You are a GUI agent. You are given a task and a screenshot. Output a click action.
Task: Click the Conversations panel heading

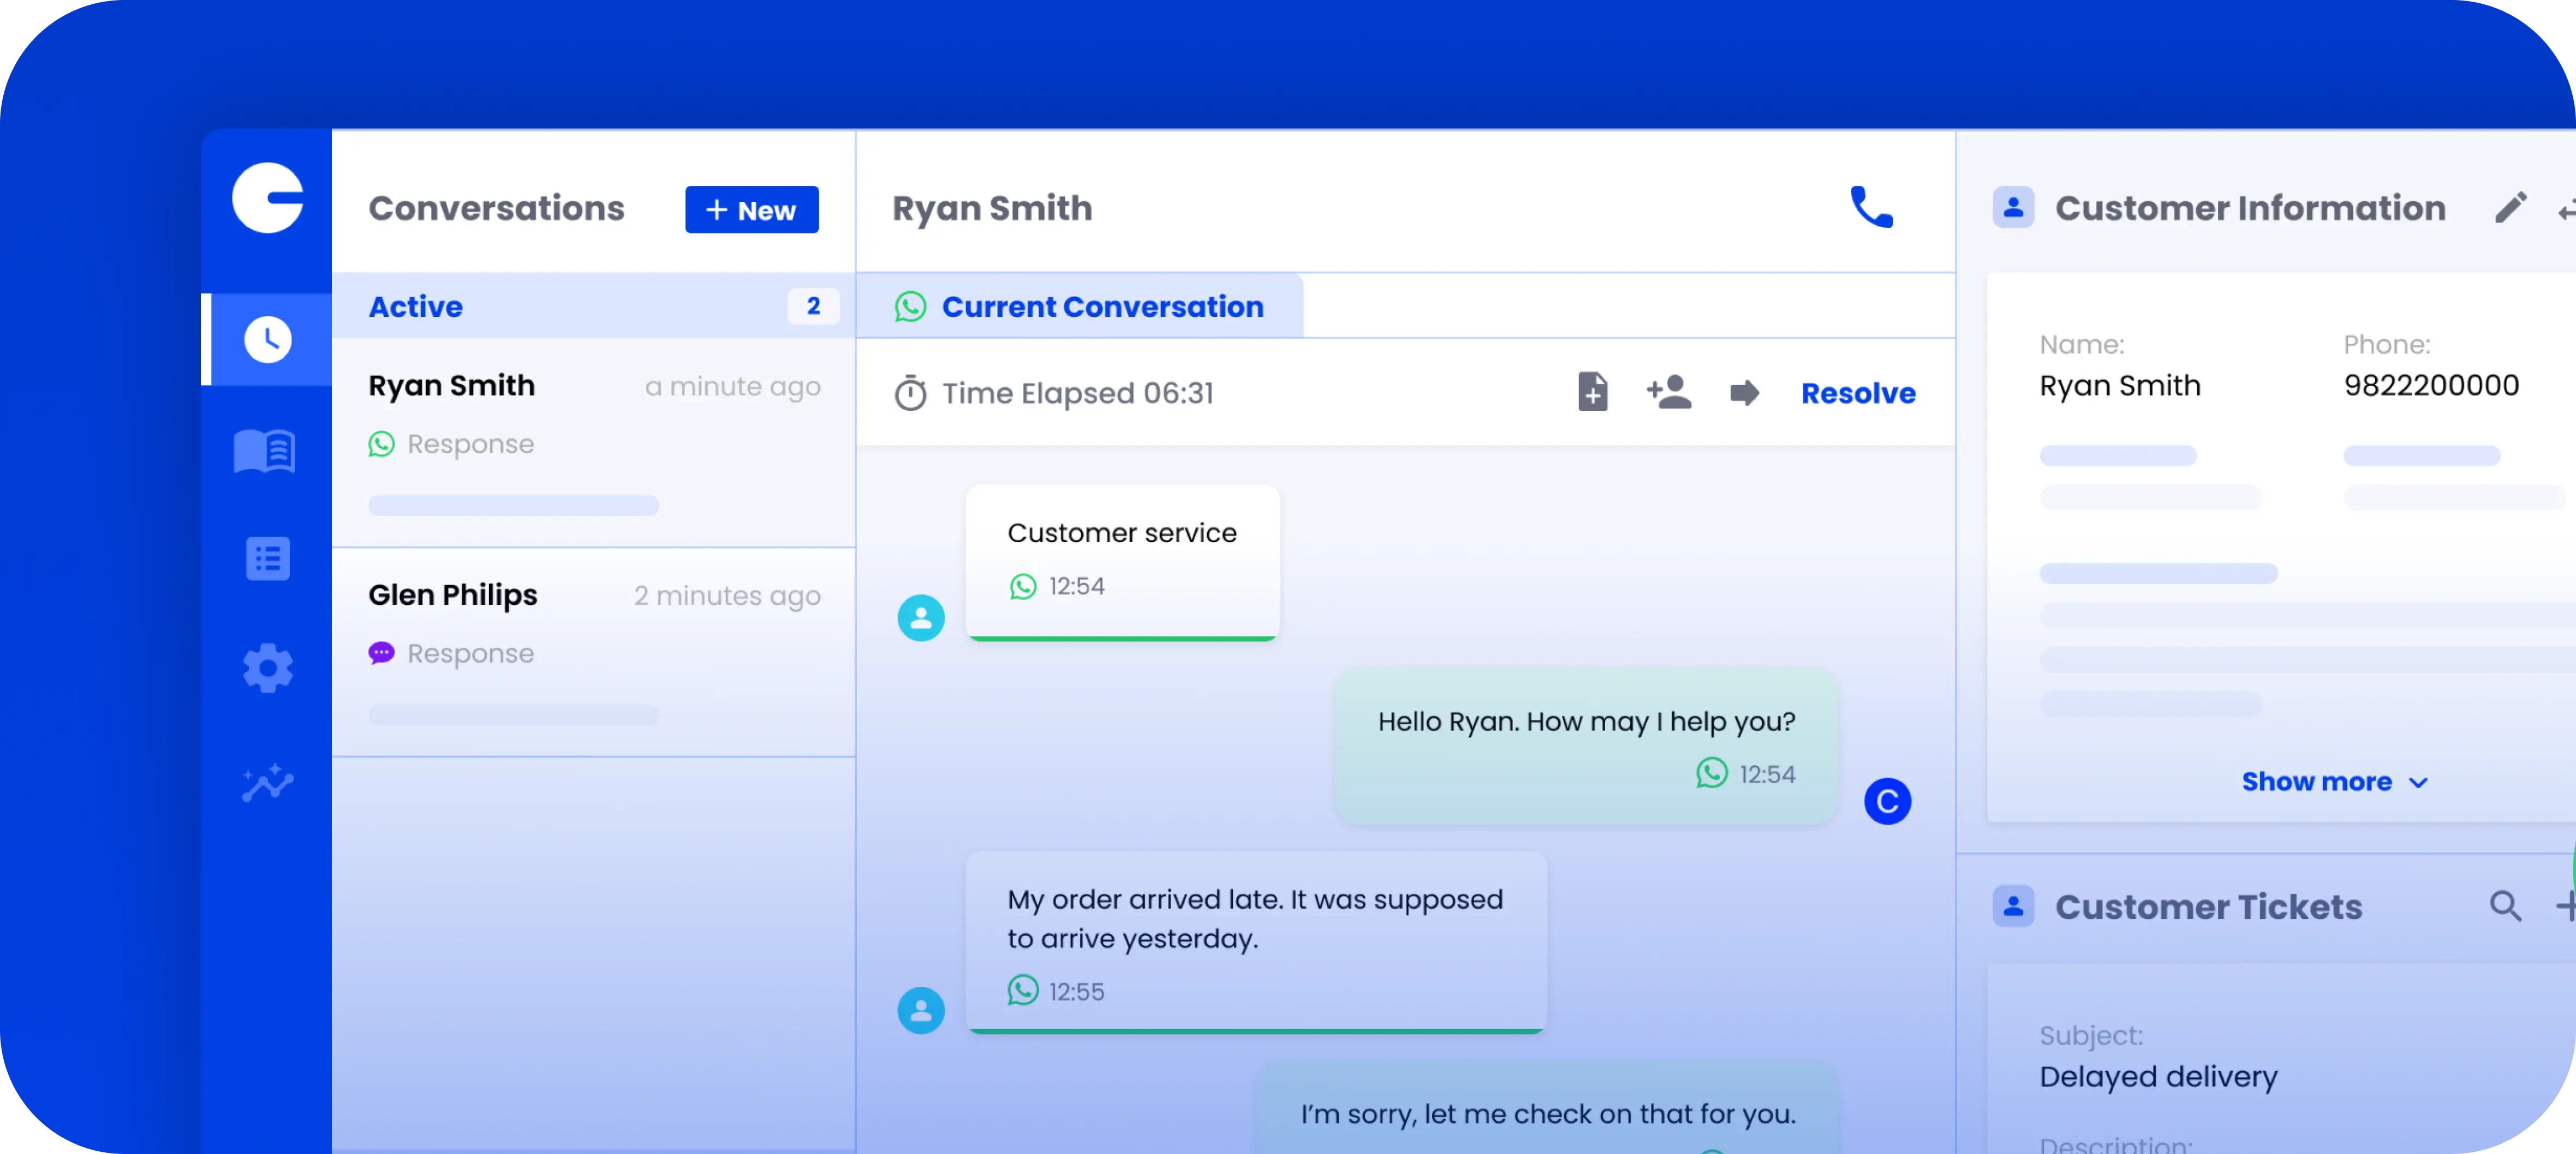(496, 208)
